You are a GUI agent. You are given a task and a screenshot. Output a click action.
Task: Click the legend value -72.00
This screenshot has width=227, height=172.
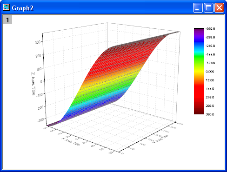210,63
